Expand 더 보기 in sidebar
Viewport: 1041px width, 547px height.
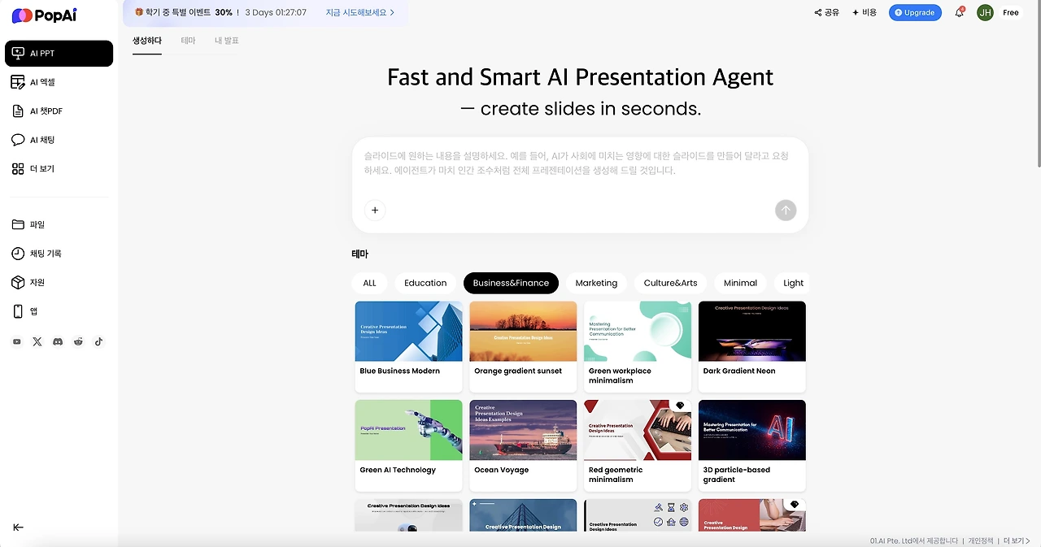[59, 169]
